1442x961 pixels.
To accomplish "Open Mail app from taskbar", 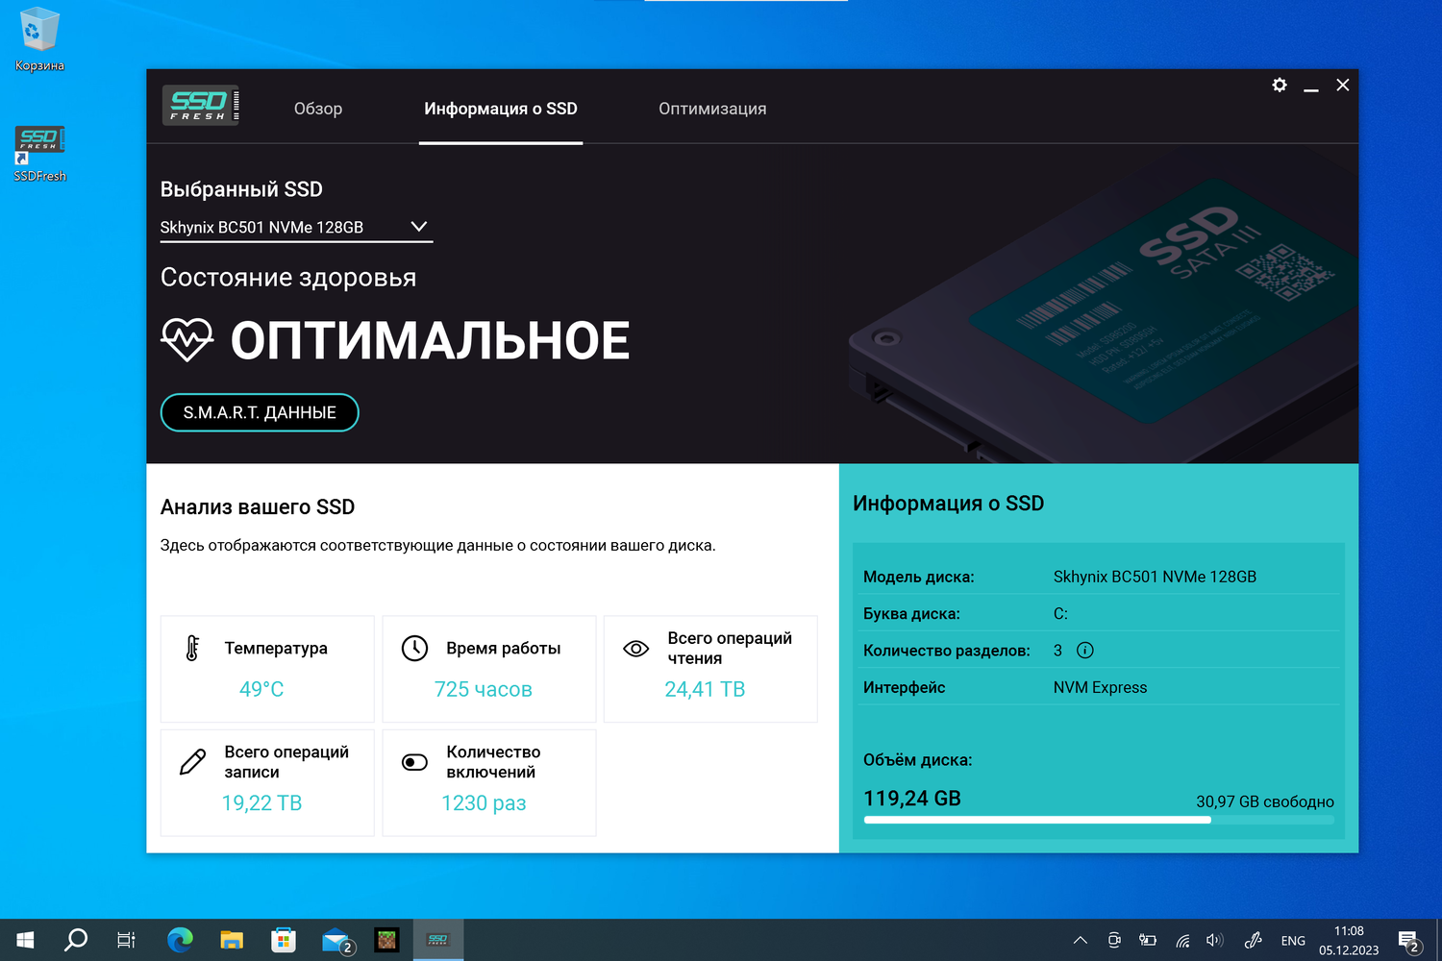I will pyautogui.click(x=336, y=940).
